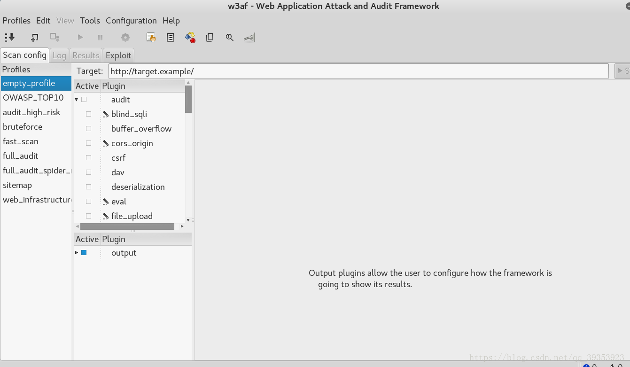The height and width of the screenshot is (367, 630).
Task: Select the OWASP_TOP10 profile
Action: point(33,98)
